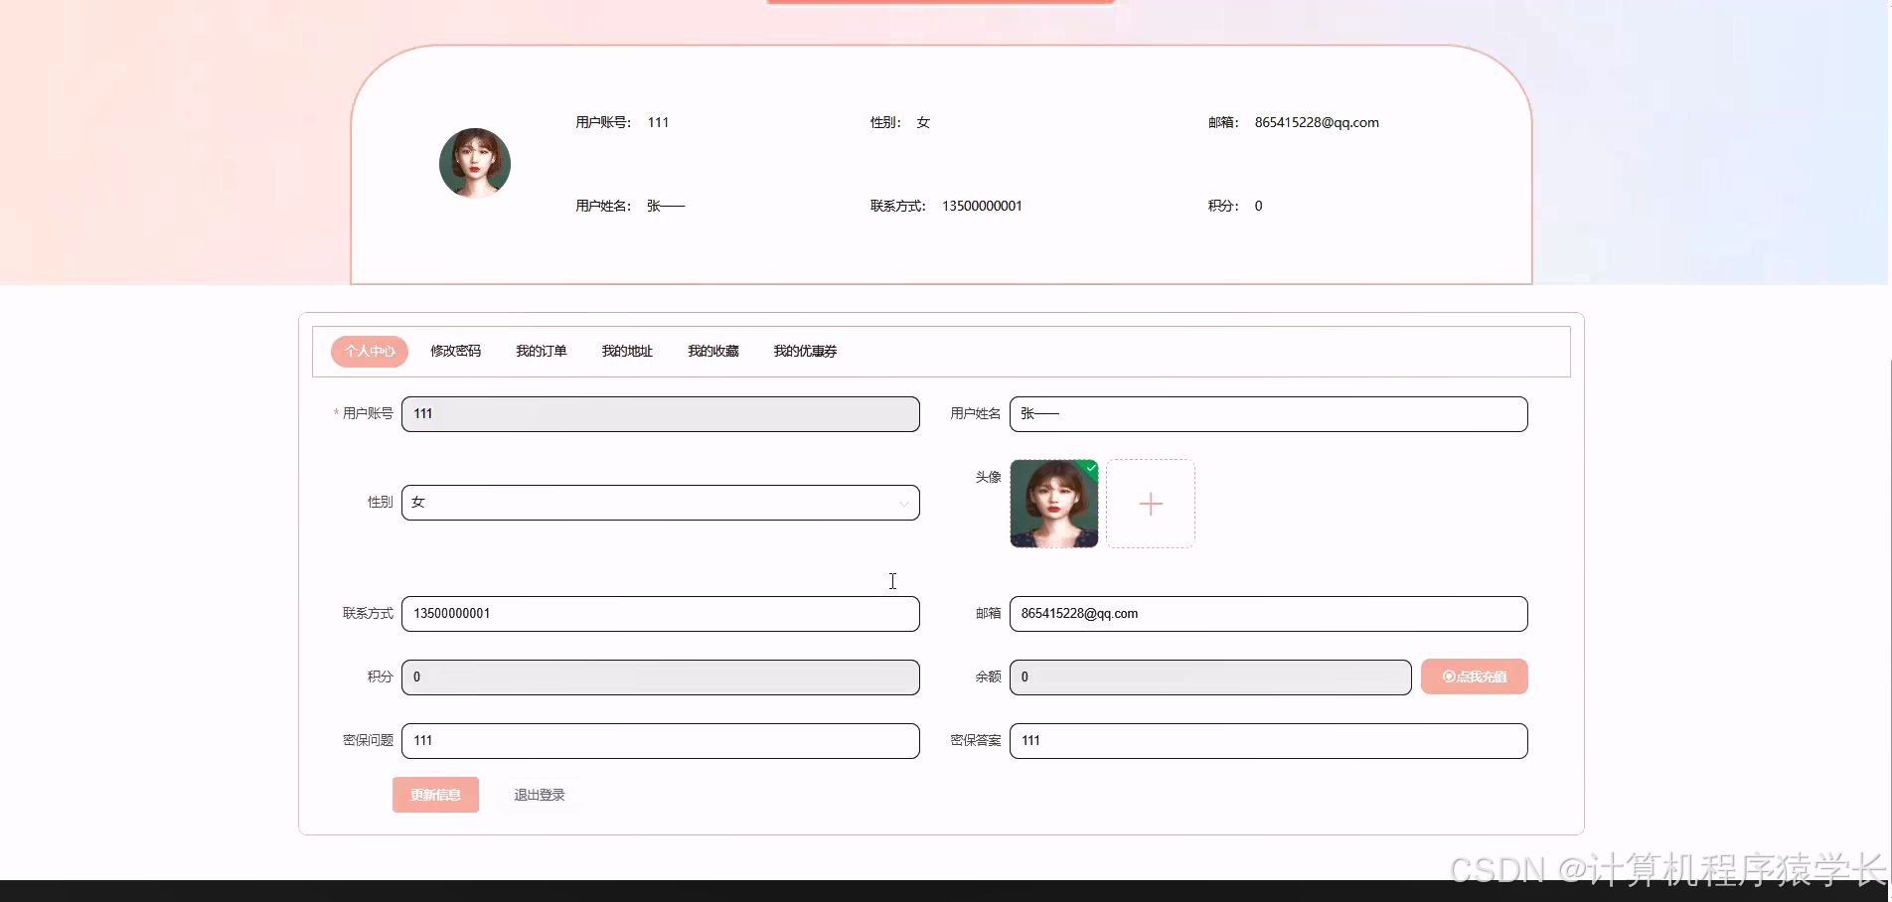The width and height of the screenshot is (1892, 902).
Task: Open the 我的优惠券 tab
Action: click(805, 351)
